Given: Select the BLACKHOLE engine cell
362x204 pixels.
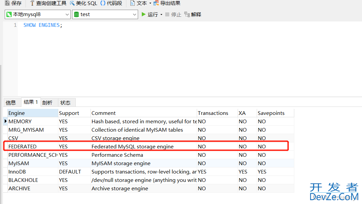Looking at the screenshot, I should [33, 180].
